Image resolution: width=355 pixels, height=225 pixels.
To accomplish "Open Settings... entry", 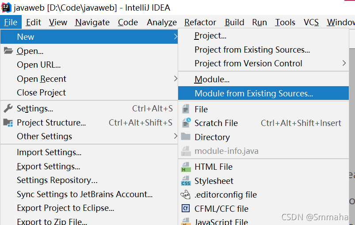I will click(89, 108).
